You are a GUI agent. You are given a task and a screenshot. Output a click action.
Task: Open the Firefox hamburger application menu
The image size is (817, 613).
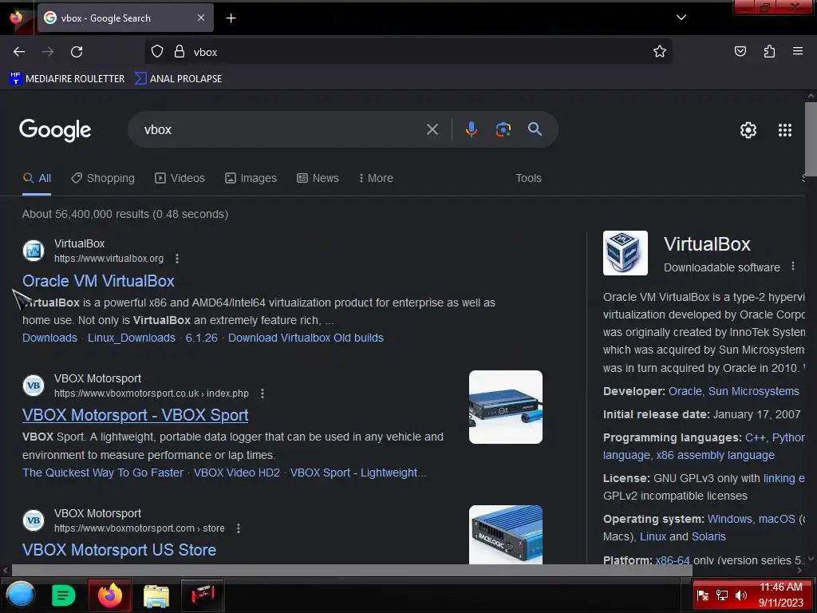click(798, 51)
